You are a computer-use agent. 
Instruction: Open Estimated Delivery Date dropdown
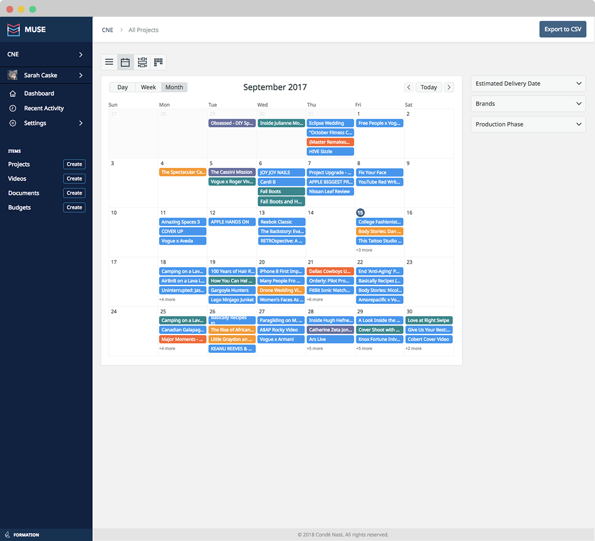(x=528, y=83)
